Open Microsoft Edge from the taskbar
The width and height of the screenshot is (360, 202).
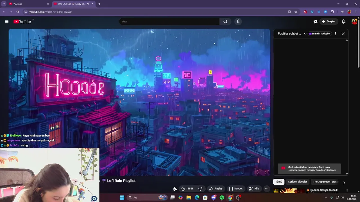(197, 198)
